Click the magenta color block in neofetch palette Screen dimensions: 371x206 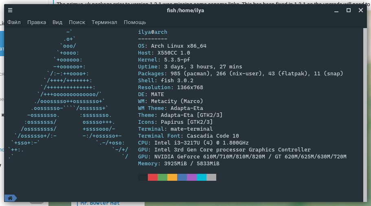tap(192, 177)
